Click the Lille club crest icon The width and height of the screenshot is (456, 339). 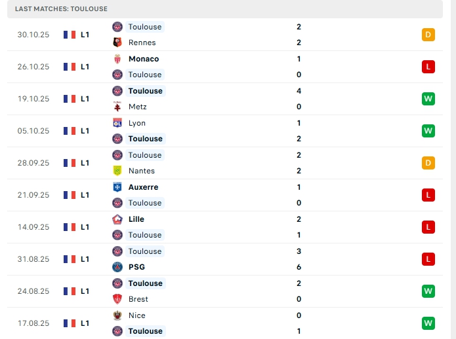click(x=117, y=219)
